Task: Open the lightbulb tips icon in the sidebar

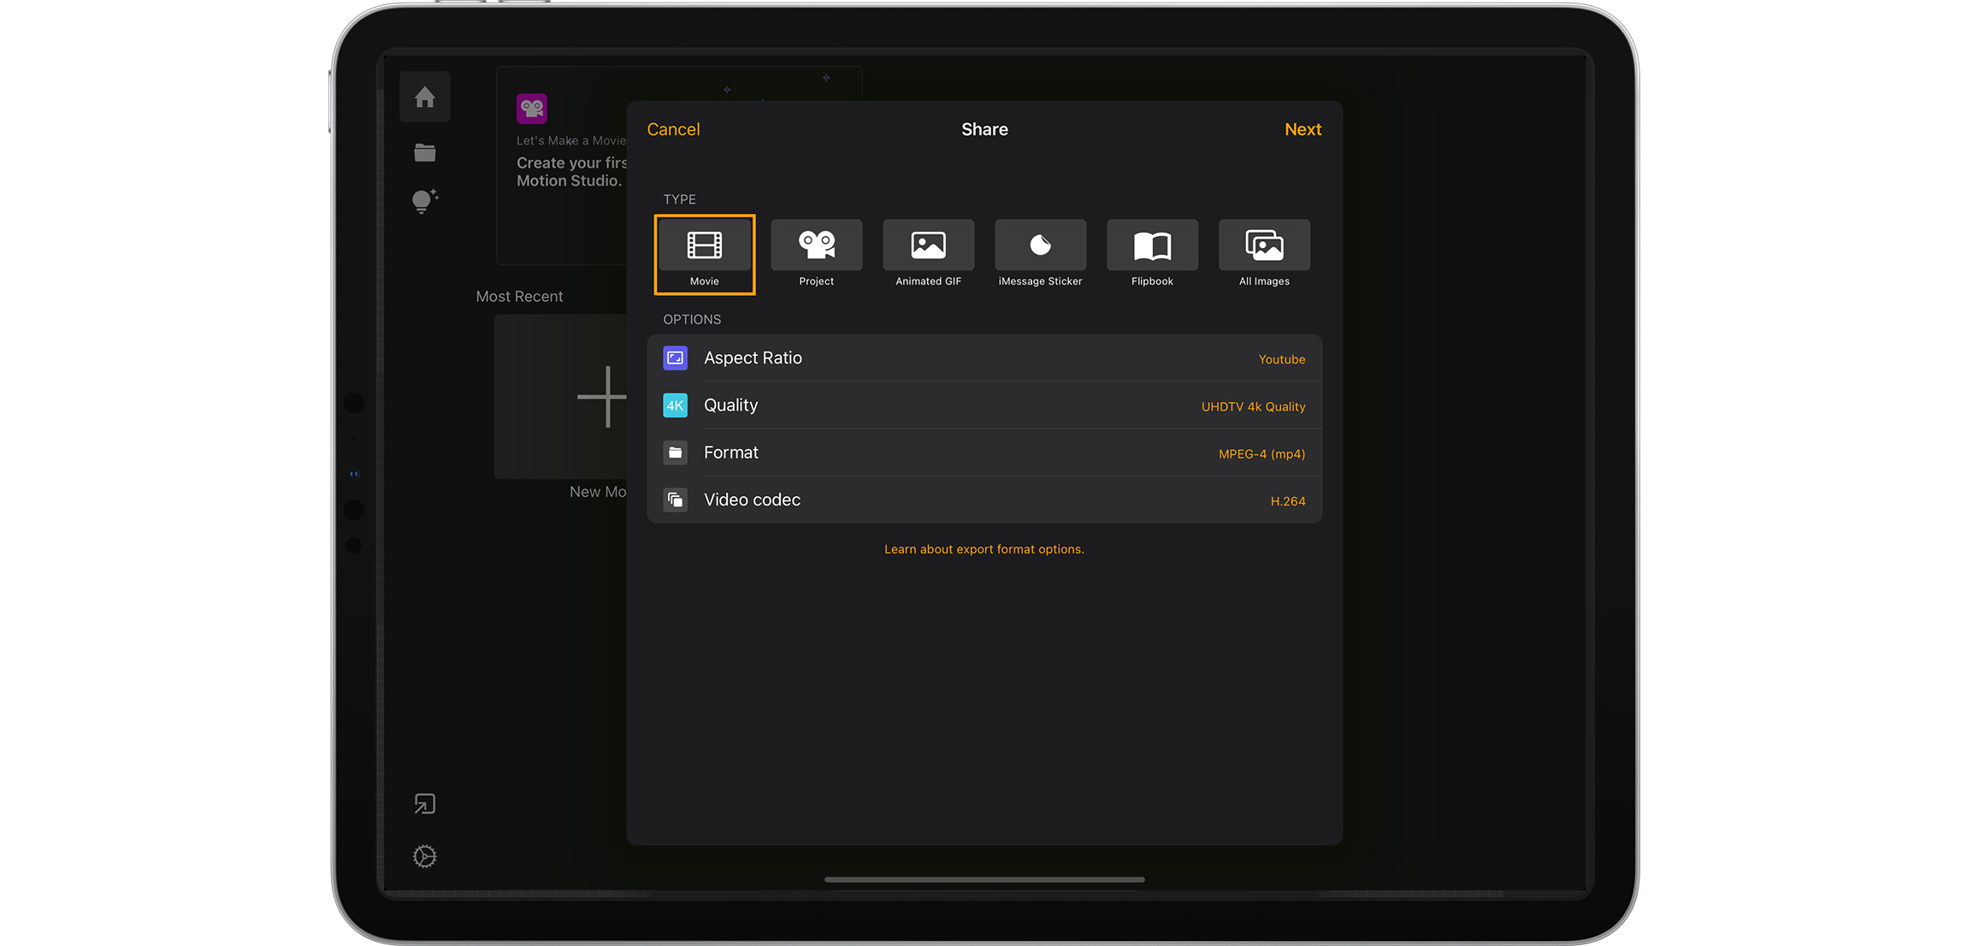Action: (x=425, y=201)
